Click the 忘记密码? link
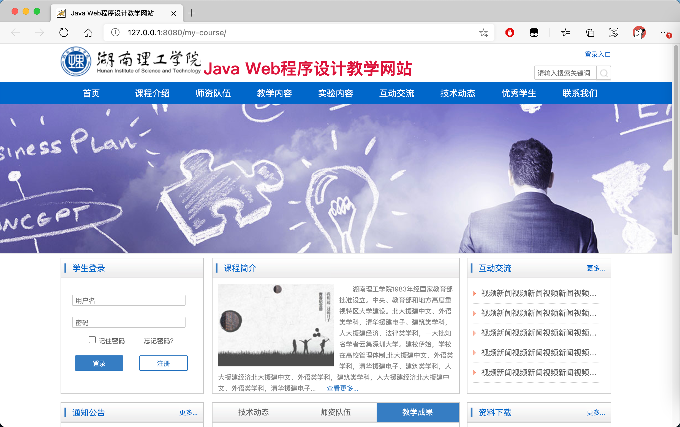 pyautogui.click(x=159, y=341)
